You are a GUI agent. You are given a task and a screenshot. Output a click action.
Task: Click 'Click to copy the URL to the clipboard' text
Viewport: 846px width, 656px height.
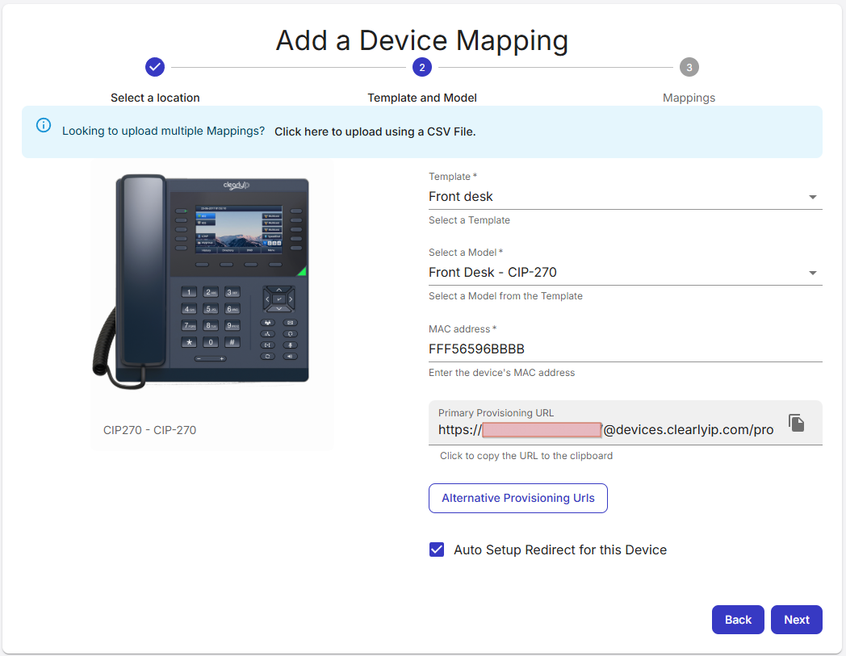(526, 455)
